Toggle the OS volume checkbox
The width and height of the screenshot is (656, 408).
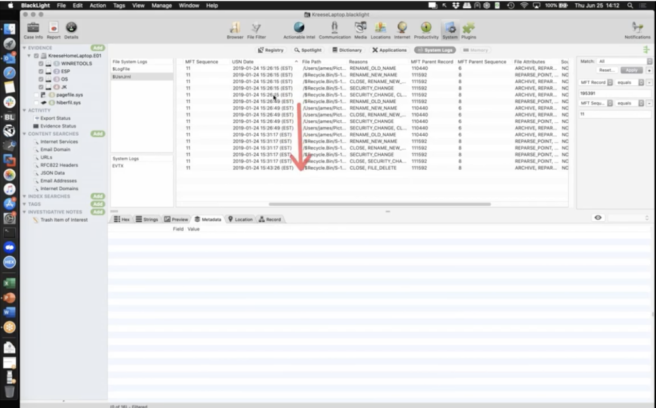coord(41,79)
